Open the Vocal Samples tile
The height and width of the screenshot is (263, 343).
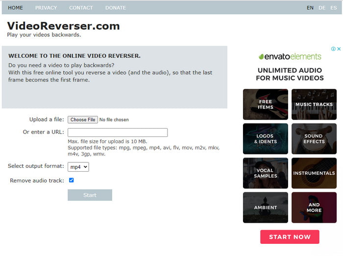pos(265,173)
